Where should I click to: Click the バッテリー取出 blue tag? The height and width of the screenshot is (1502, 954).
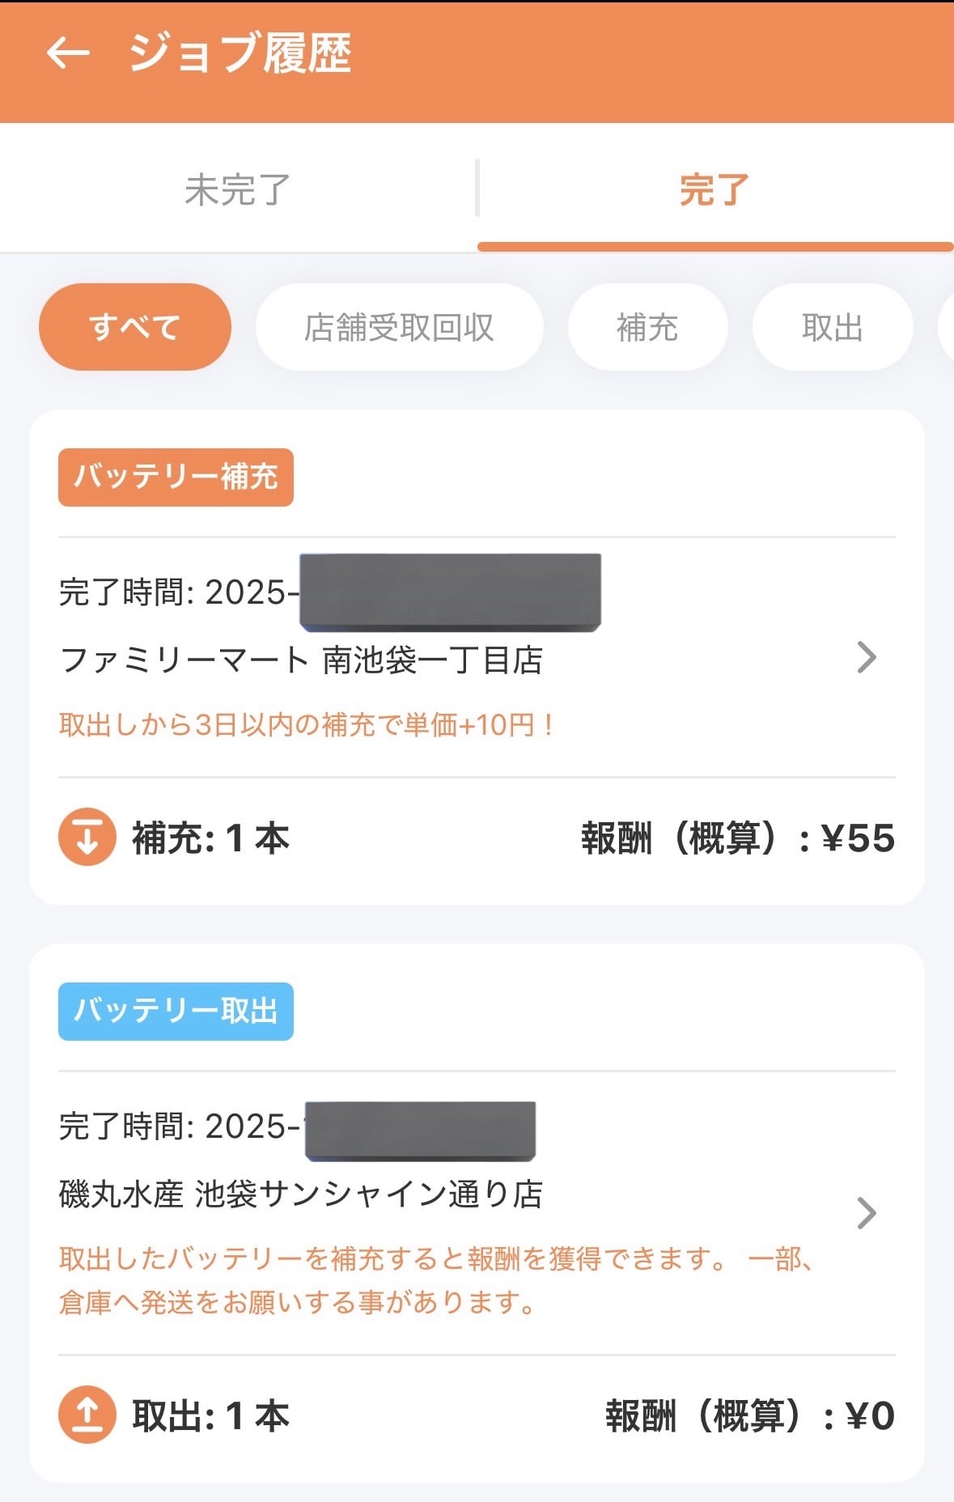click(176, 1011)
